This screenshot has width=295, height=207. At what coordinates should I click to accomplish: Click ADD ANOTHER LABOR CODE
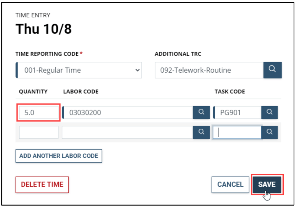coord(58,156)
